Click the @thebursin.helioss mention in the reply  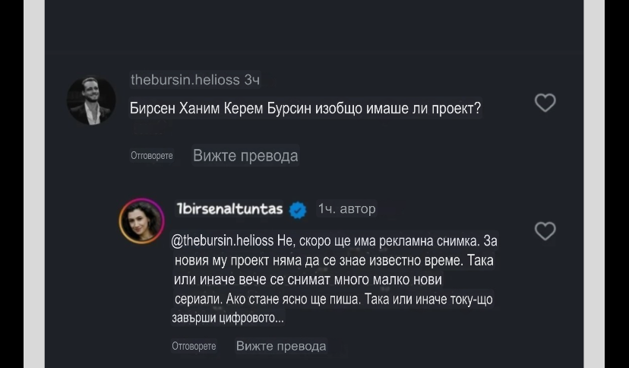point(224,241)
